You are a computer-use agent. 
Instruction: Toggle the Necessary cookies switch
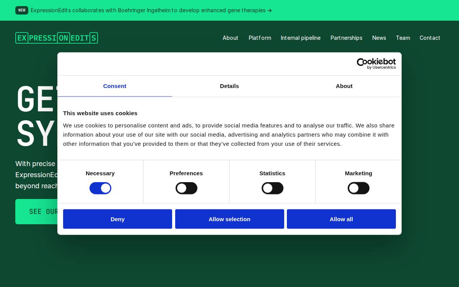tap(100, 188)
